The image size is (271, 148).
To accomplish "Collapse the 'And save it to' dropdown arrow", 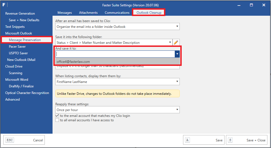I will tap(177, 54).
